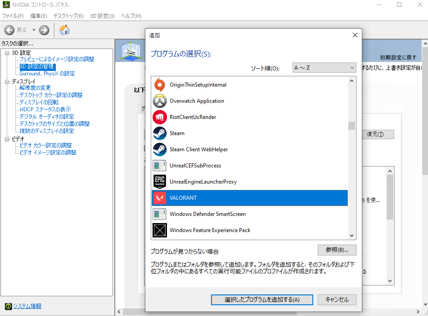Select ビデオ イメージ設定の調整 tree item
Image resolution: width=428 pixels, height=316 pixels.
[48, 153]
